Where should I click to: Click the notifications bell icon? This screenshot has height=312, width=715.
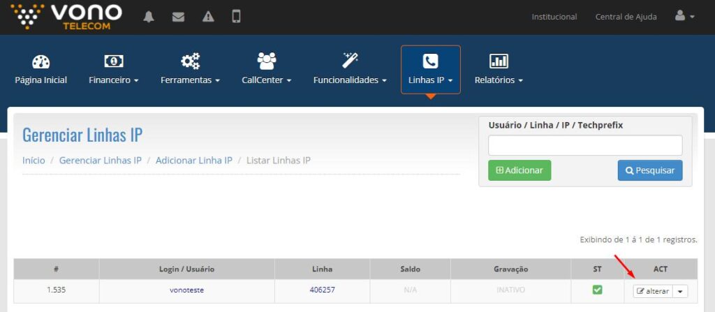coord(149,17)
